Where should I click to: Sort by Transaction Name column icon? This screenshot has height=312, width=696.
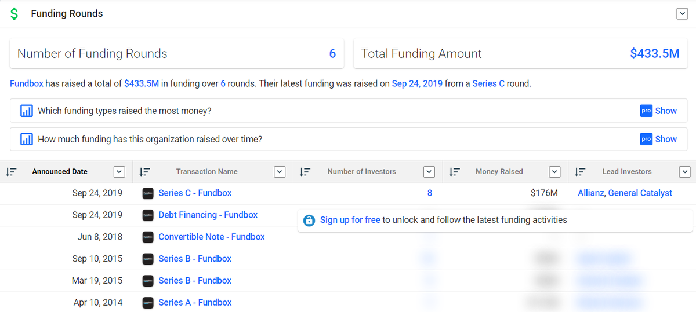click(x=145, y=172)
